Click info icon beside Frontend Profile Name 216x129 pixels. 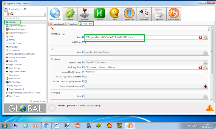pos(83,72)
